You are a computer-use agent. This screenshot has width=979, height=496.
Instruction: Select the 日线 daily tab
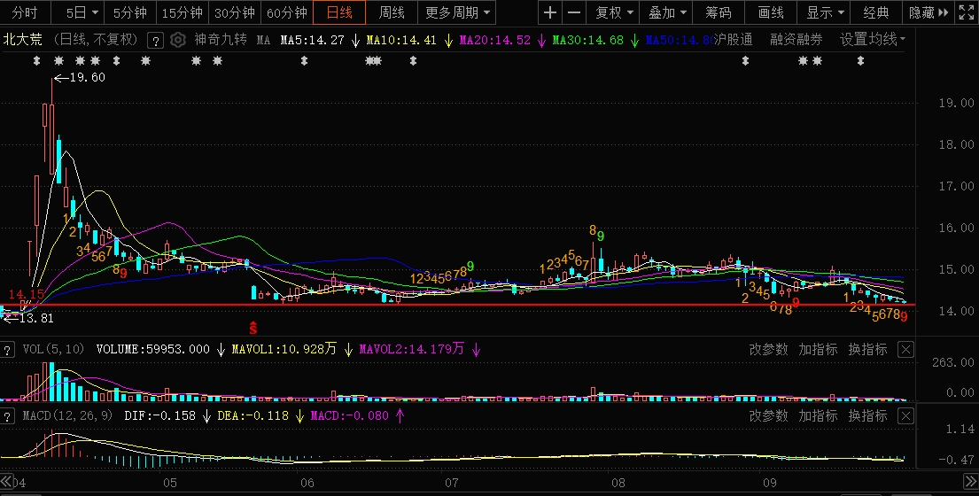pyautogui.click(x=339, y=12)
